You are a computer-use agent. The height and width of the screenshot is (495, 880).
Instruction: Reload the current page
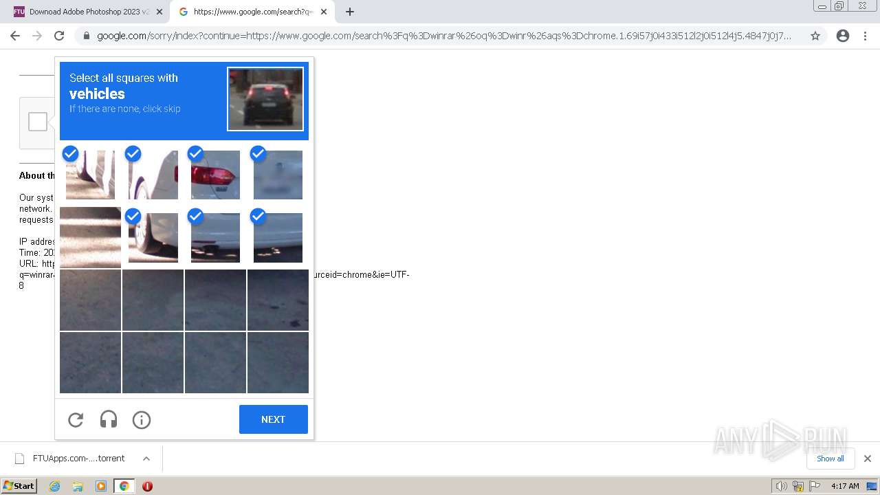coord(59,36)
